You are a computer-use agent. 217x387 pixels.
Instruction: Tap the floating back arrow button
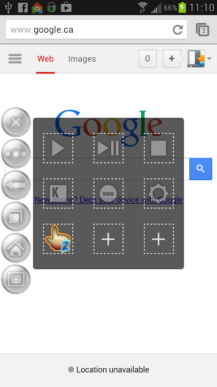pos(15,185)
